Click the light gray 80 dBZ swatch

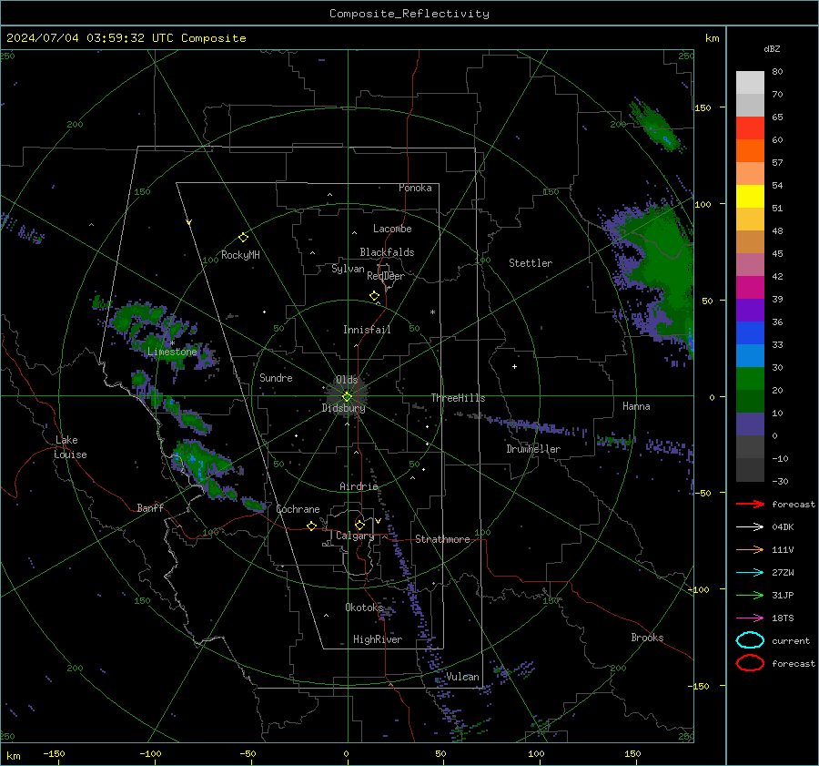click(750, 83)
